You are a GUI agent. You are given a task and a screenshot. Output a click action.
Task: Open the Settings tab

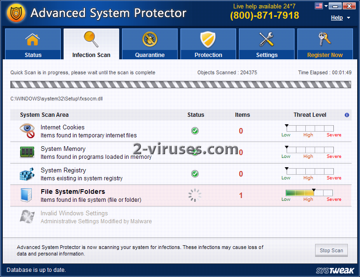pyautogui.click(x=266, y=44)
